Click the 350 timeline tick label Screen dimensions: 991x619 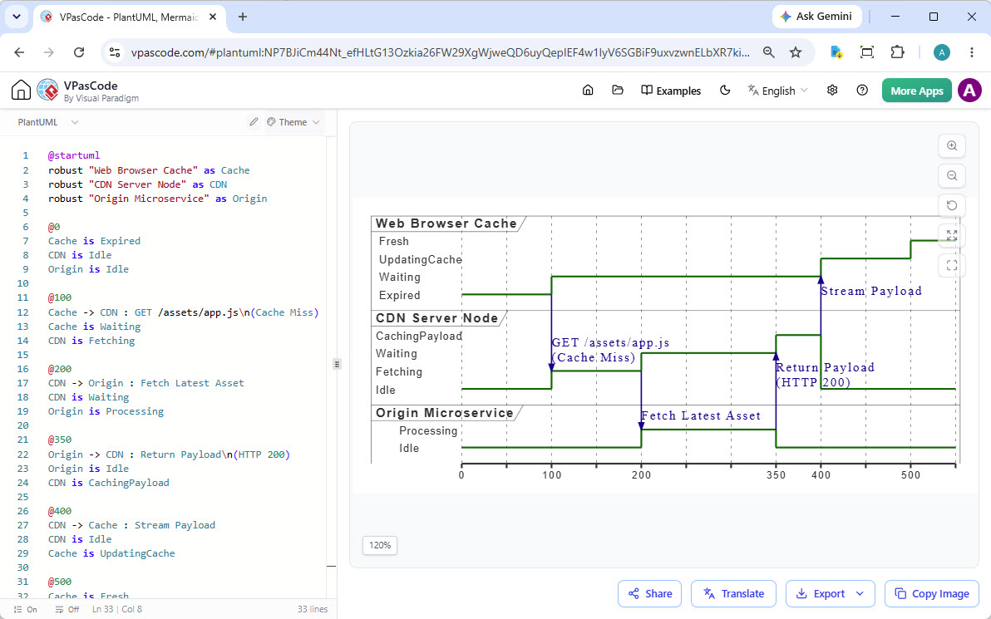pyautogui.click(x=776, y=475)
